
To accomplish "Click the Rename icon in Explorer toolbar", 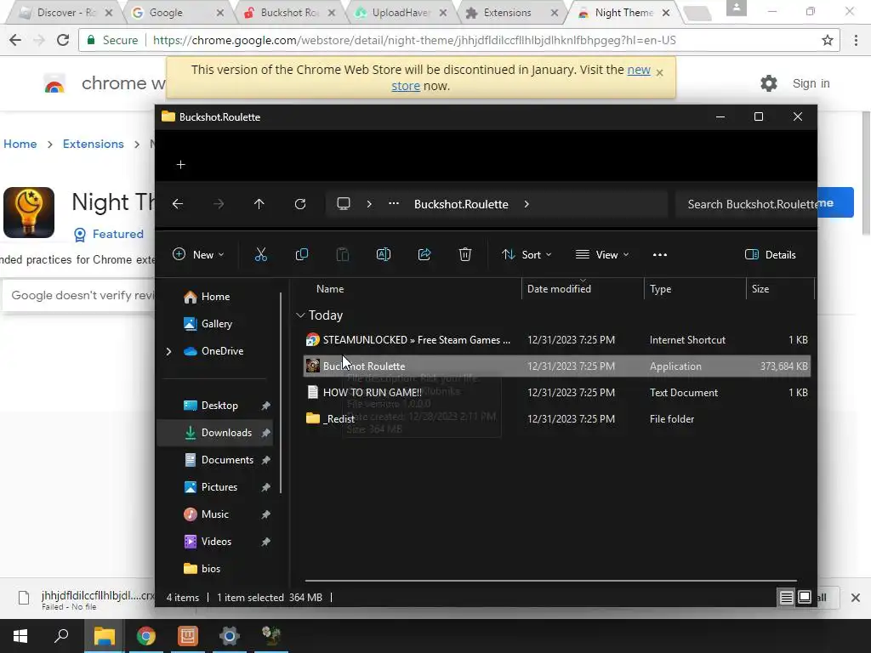I will [384, 254].
